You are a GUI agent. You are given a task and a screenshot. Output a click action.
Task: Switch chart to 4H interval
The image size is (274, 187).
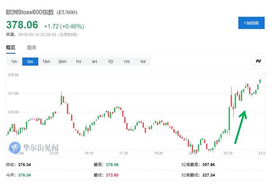pos(94,62)
